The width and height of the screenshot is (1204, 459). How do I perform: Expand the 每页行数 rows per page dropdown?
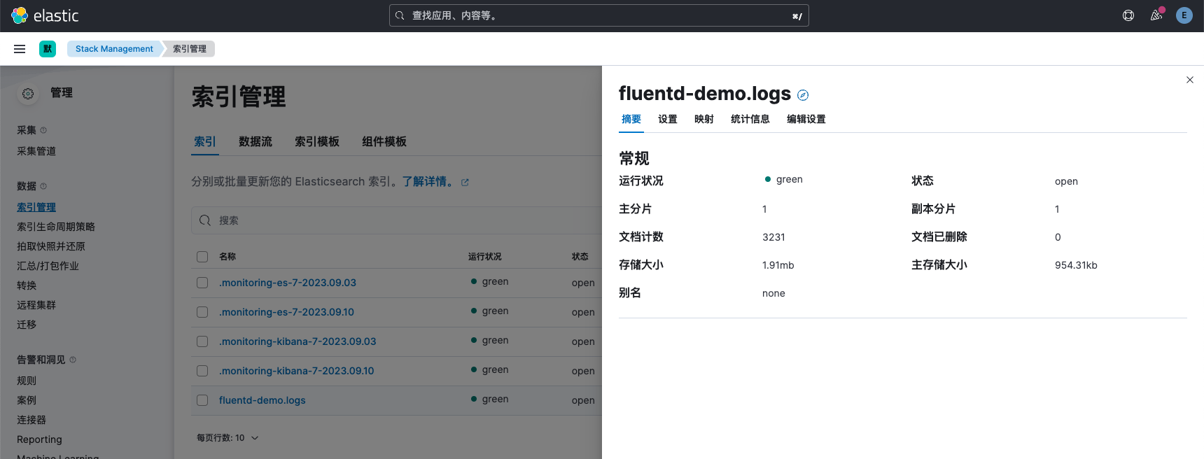point(227,438)
